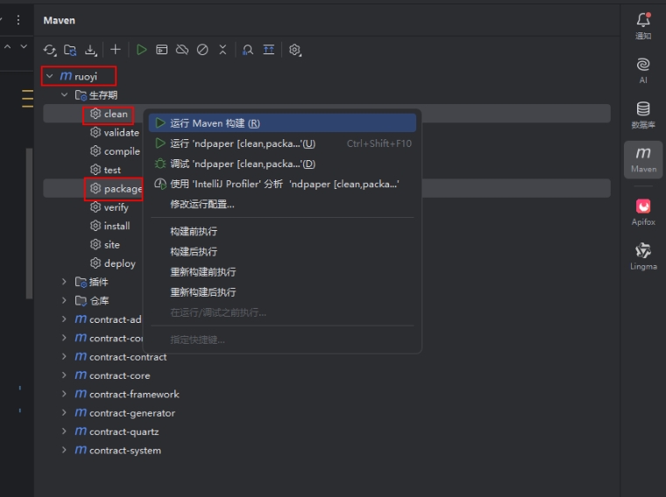The width and height of the screenshot is (666, 497).
Task: Open Notifications bell in right sidebar
Action: (643, 25)
